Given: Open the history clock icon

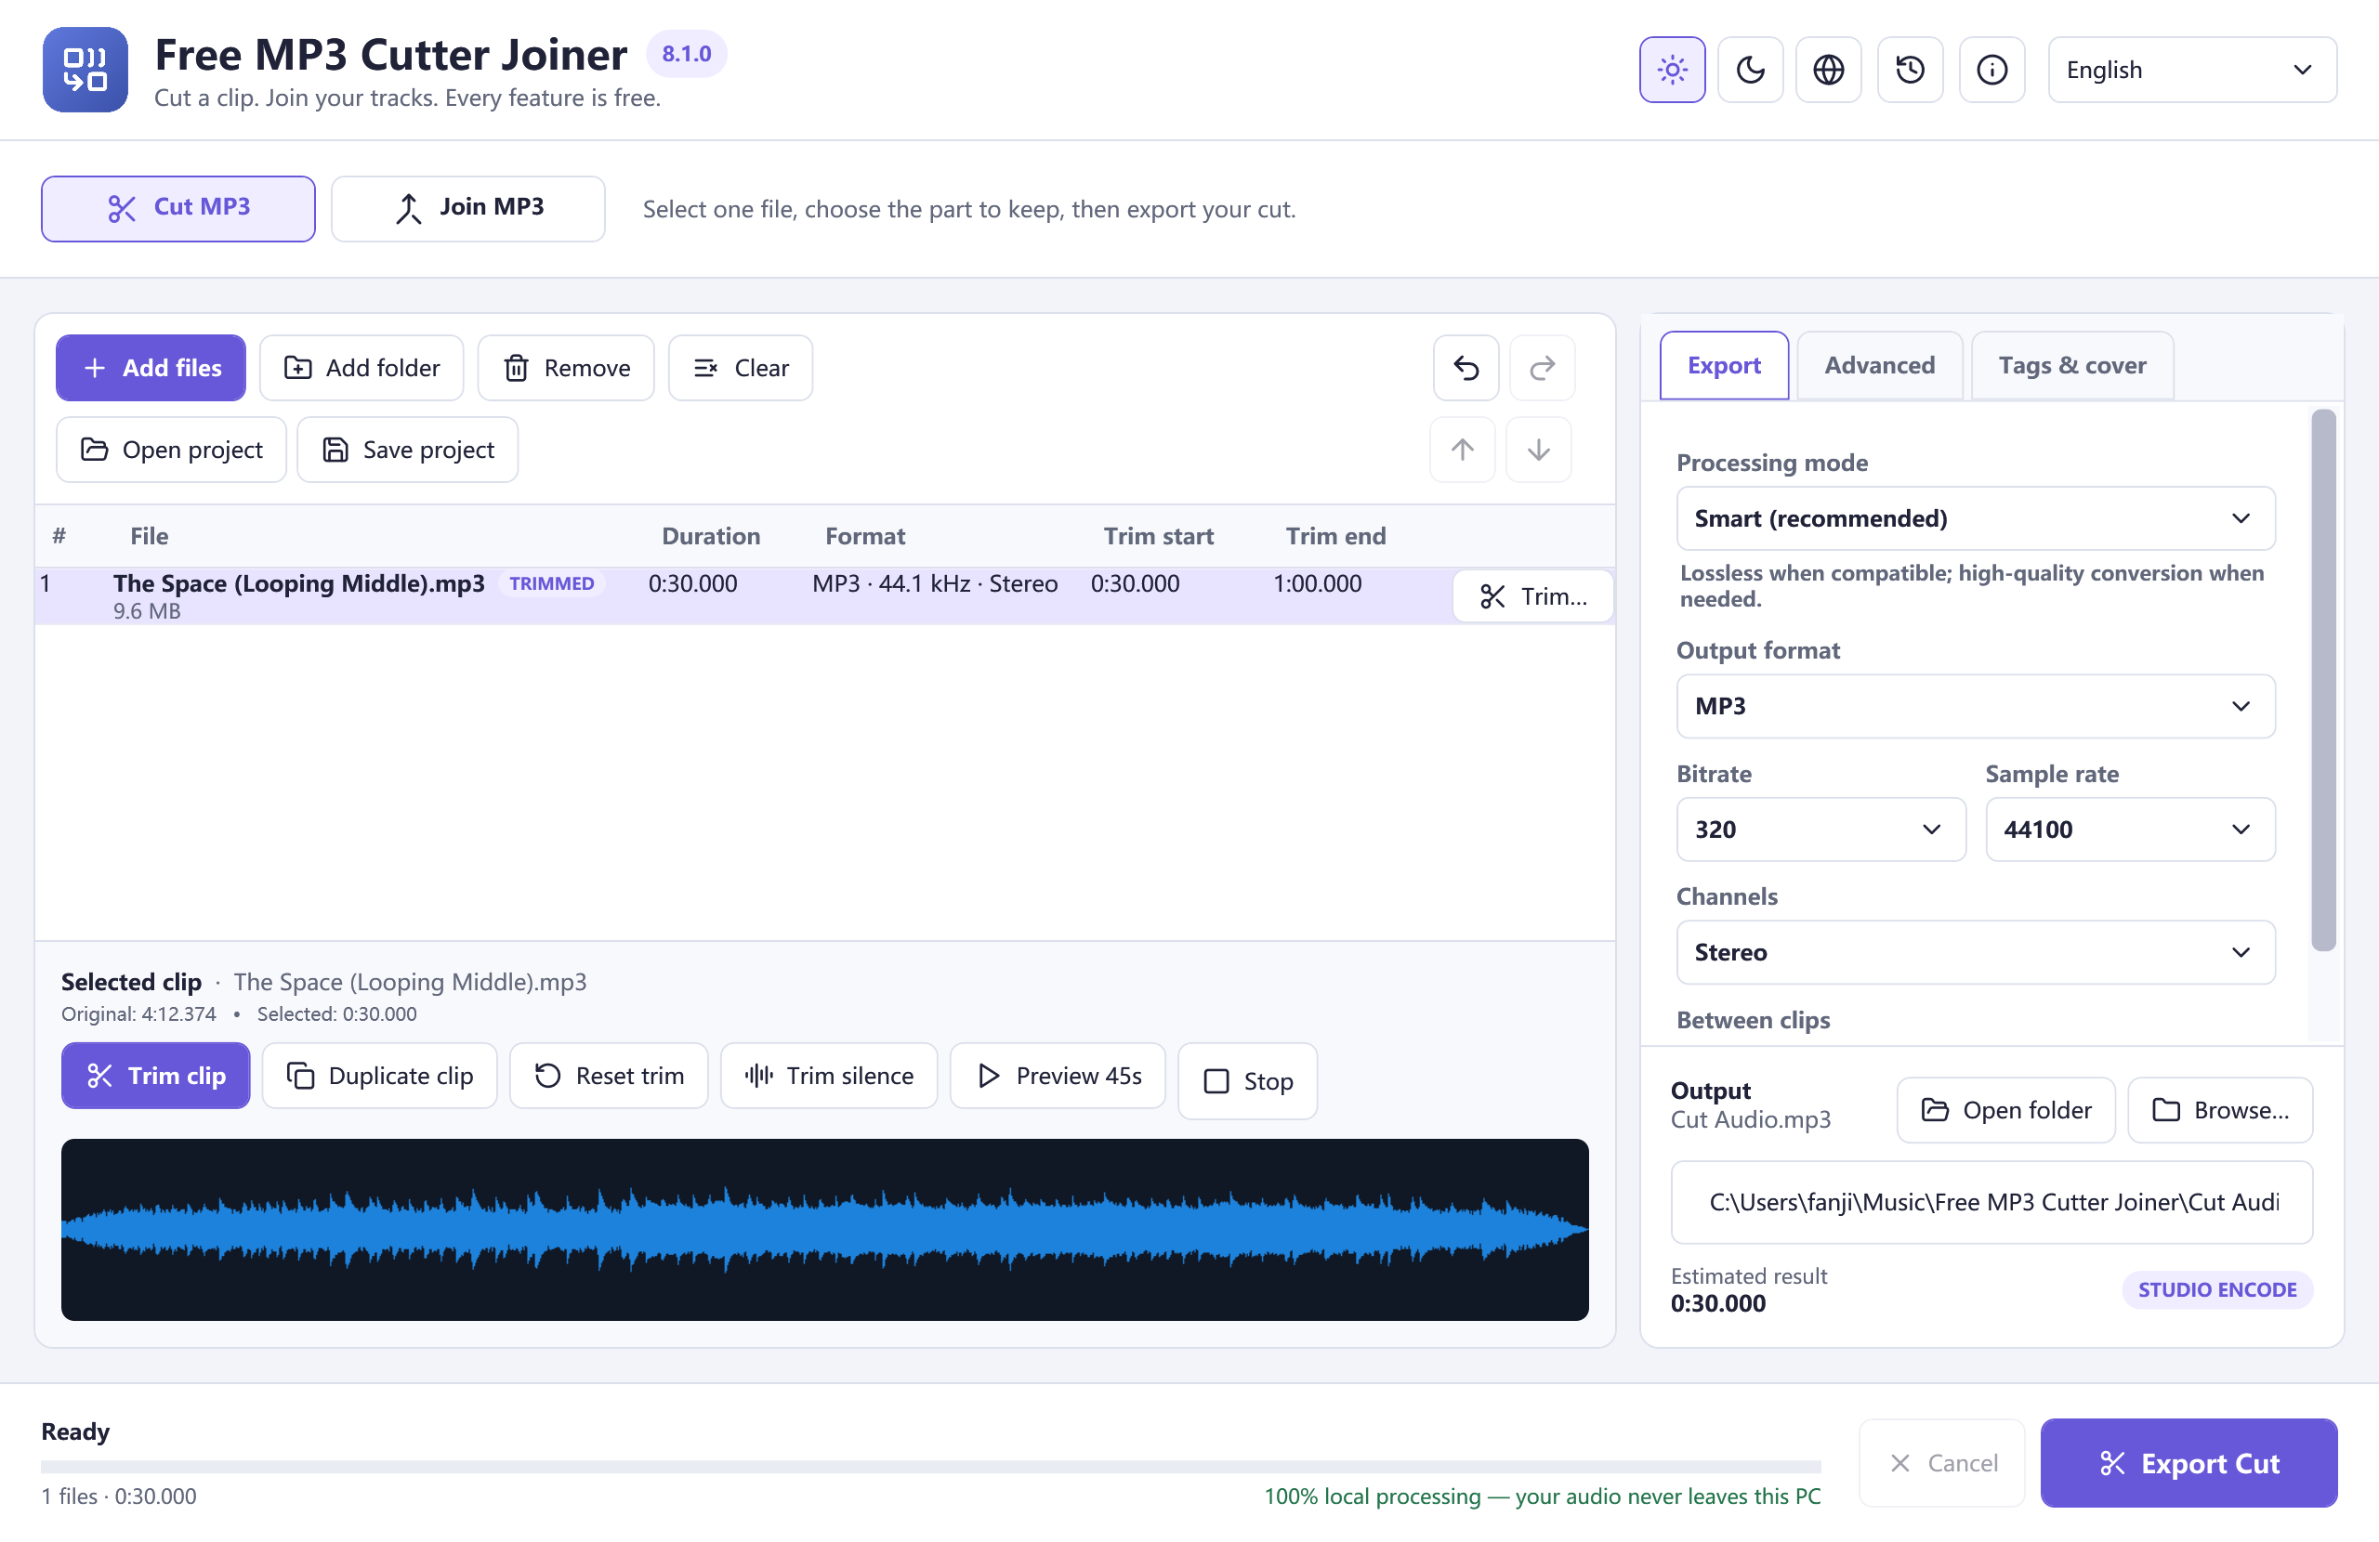Looking at the screenshot, I should (x=1911, y=70).
